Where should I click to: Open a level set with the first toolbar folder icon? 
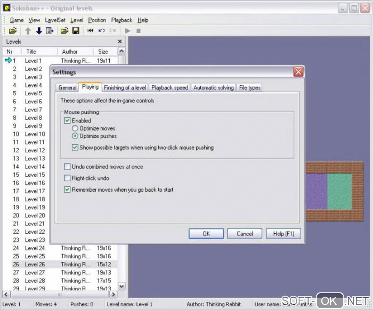[13, 31]
